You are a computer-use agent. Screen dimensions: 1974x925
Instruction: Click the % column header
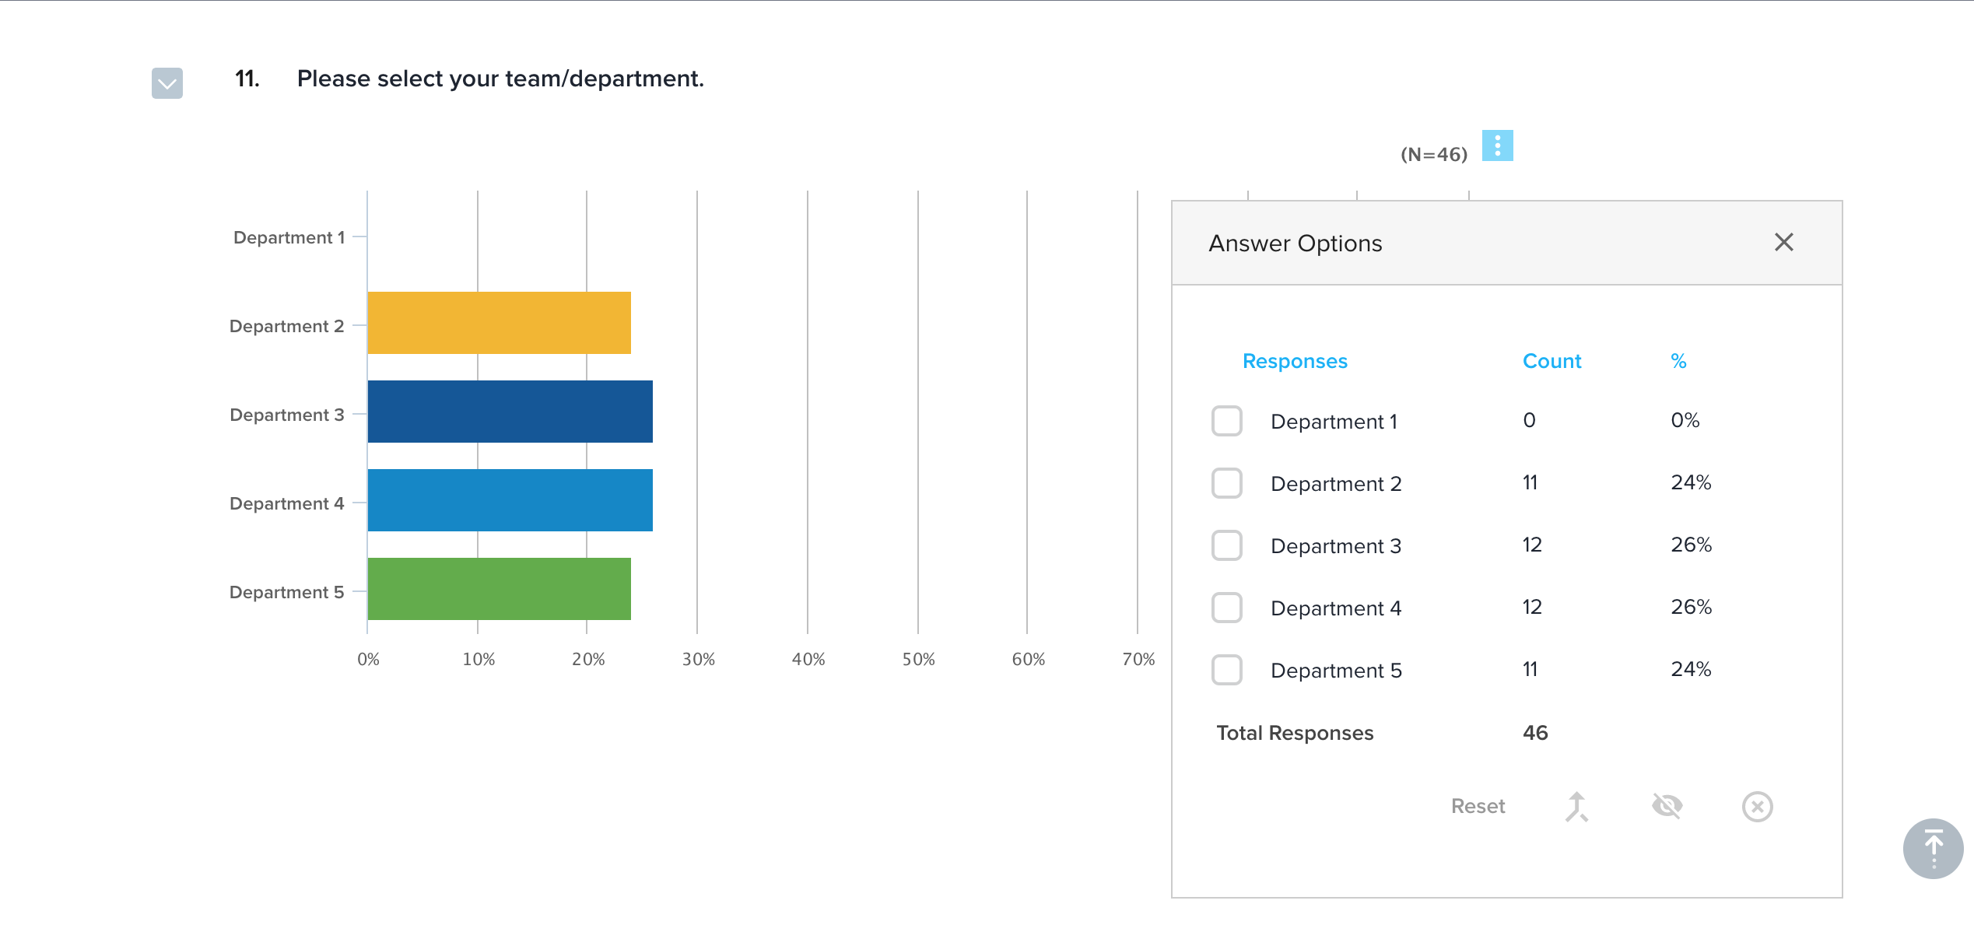1678,361
